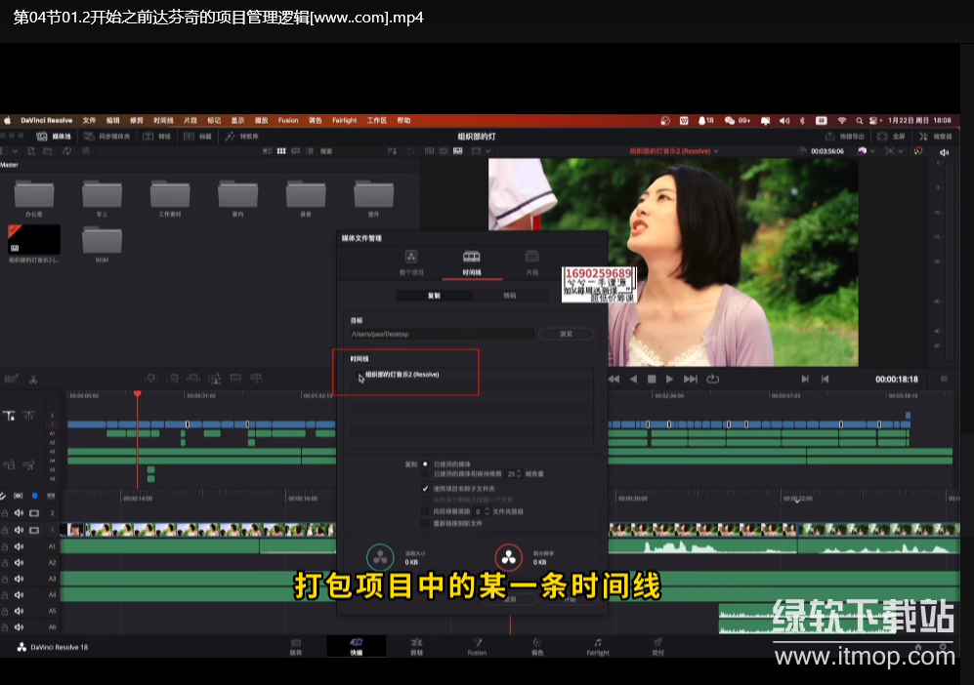Select the 片段 clips icon in the dialog
974x685 pixels.
click(531, 258)
